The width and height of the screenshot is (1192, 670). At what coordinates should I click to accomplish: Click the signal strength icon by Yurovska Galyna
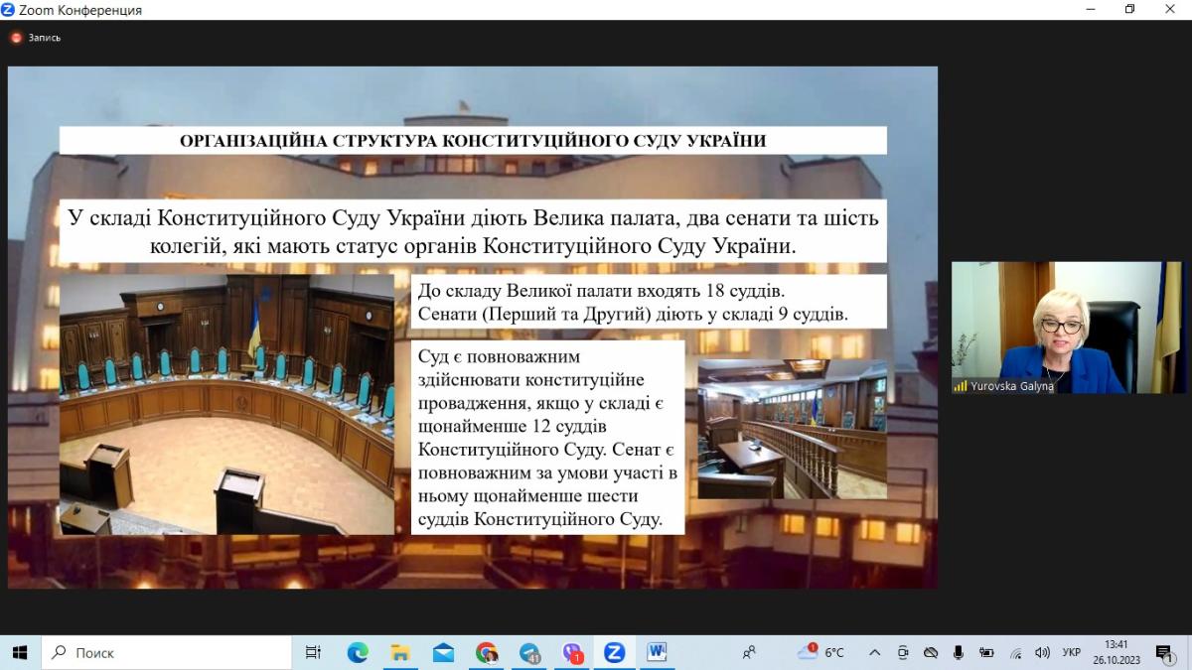click(961, 386)
